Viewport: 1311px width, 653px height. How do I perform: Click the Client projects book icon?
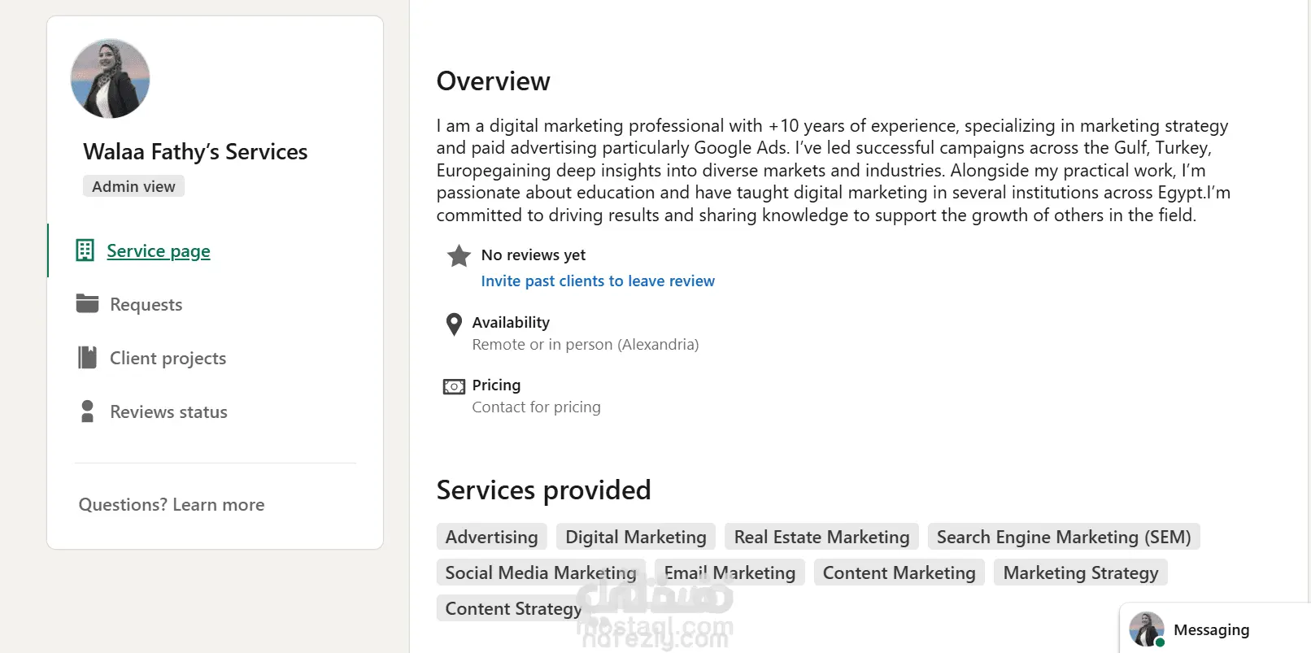[x=87, y=358]
